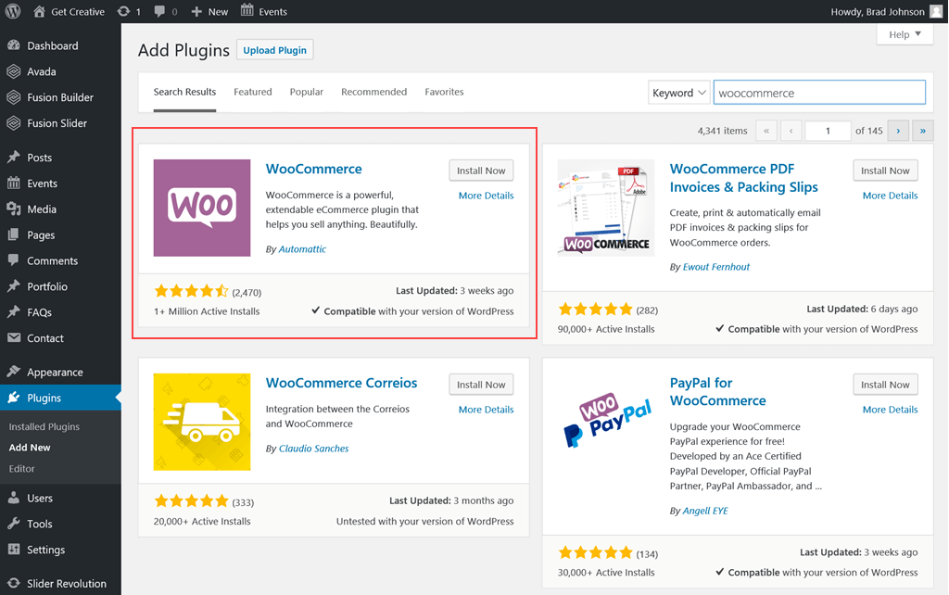Open Ewout Fernhout author link

[716, 267]
